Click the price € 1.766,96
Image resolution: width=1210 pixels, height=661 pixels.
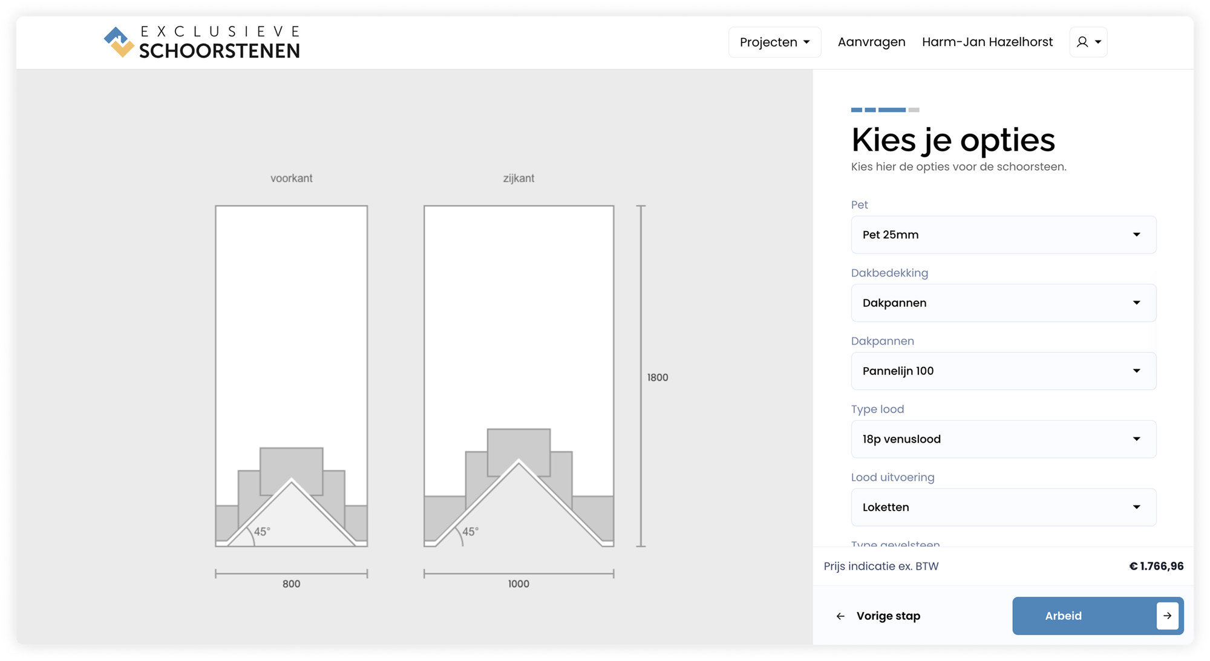pyautogui.click(x=1156, y=566)
